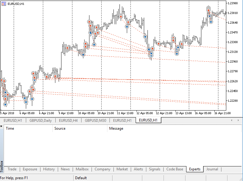Click the 1.23300 level on price scale

(233, 42)
